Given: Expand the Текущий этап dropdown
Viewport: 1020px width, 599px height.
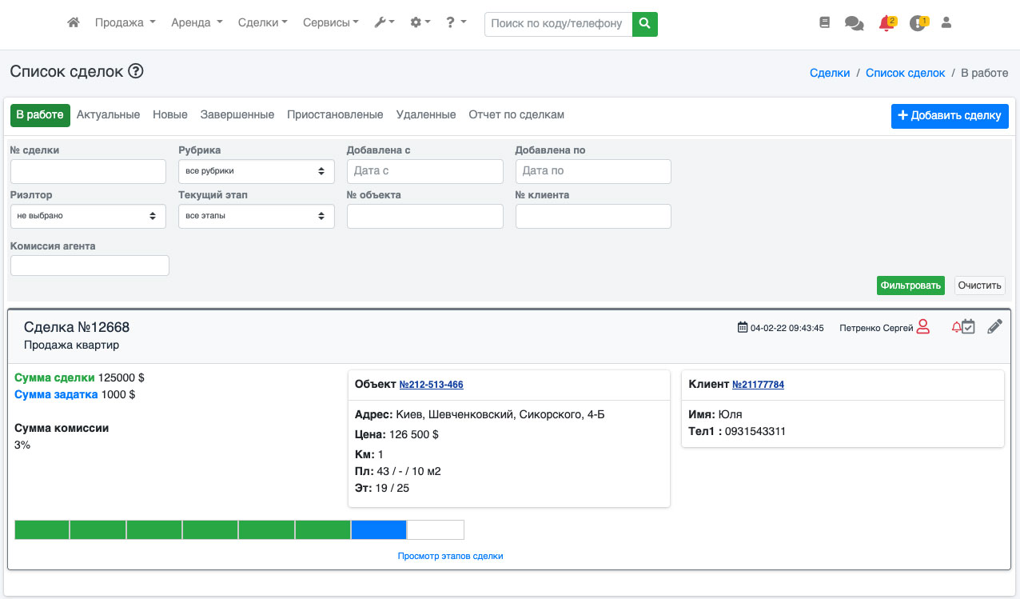Looking at the screenshot, I should pyautogui.click(x=256, y=216).
